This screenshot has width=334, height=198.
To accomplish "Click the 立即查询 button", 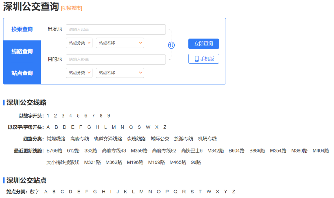I will click(203, 44).
